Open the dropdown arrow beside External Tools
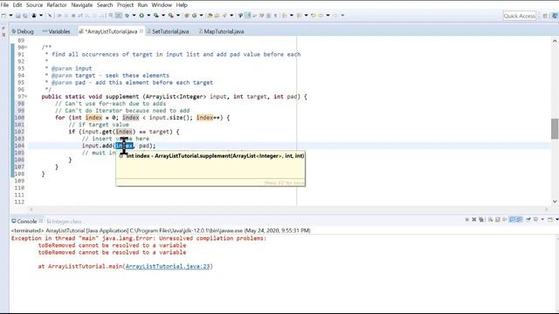This screenshot has width=559, height=314. 178,16
